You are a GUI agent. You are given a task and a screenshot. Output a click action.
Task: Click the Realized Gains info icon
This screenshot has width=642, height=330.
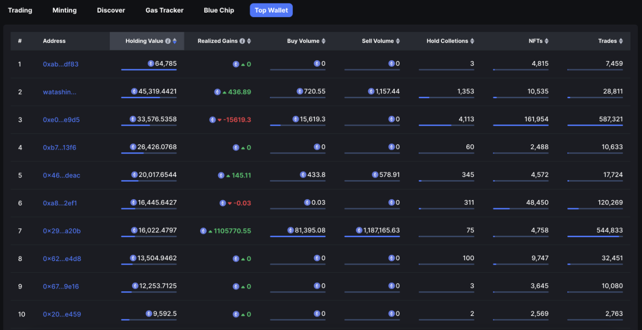coord(242,41)
